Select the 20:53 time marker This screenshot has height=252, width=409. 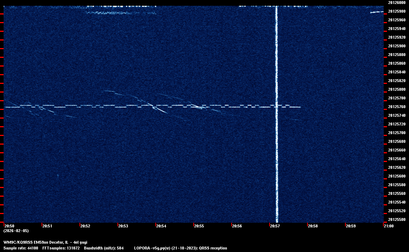pos(123,226)
